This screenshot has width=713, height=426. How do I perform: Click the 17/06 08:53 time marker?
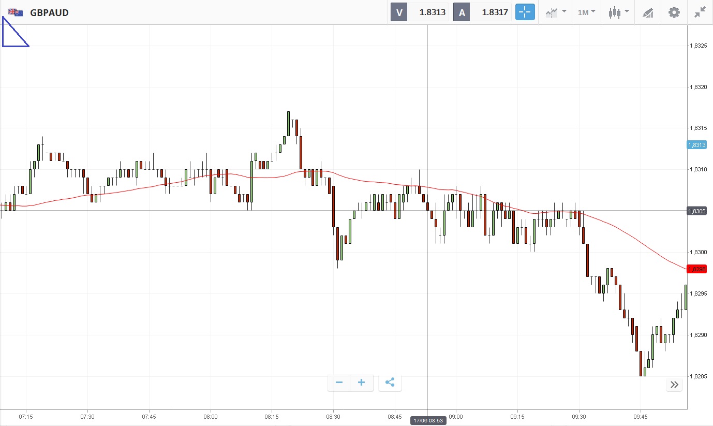(428, 421)
